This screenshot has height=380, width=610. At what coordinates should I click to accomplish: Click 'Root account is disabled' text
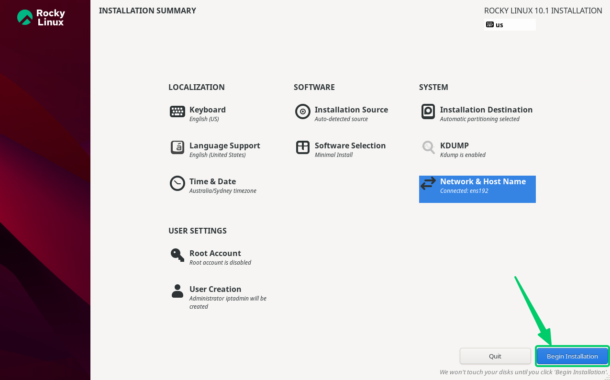pyautogui.click(x=220, y=263)
